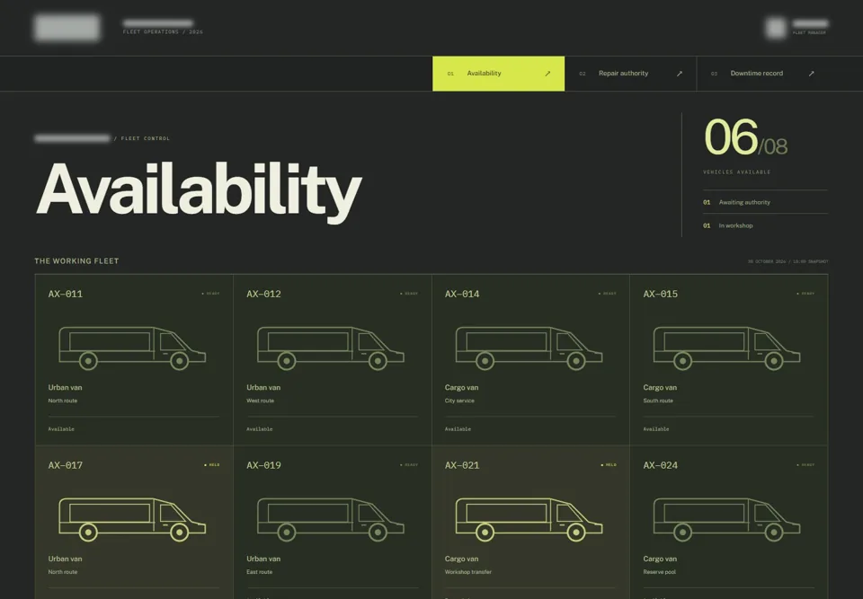Image resolution: width=863 pixels, height=599 pixels.
Task: Click the AX-015 vehicle ID
Action: coord(661,295)
